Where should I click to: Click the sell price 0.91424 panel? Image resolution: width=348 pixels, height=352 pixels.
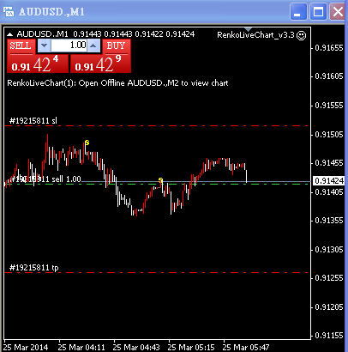pos(38,64)
